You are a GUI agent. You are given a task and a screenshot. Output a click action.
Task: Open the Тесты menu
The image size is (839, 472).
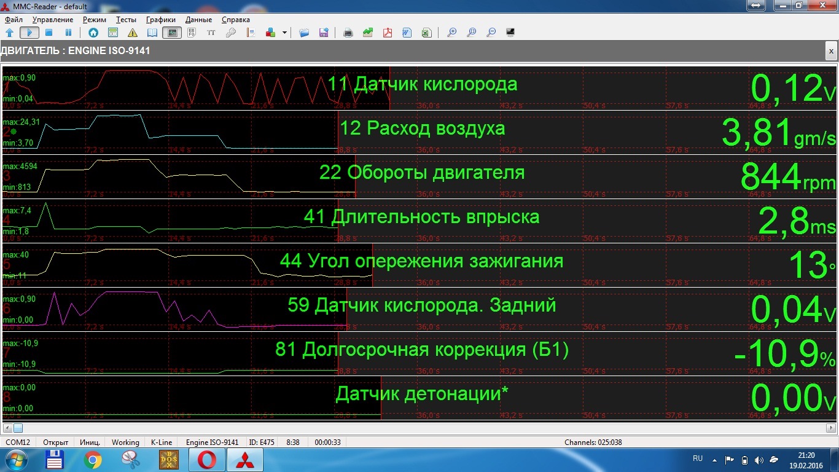pyautogui.click(x=126, y=20)
